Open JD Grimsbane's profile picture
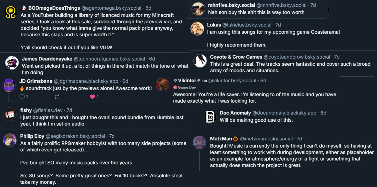 click(x=9, y=85)
